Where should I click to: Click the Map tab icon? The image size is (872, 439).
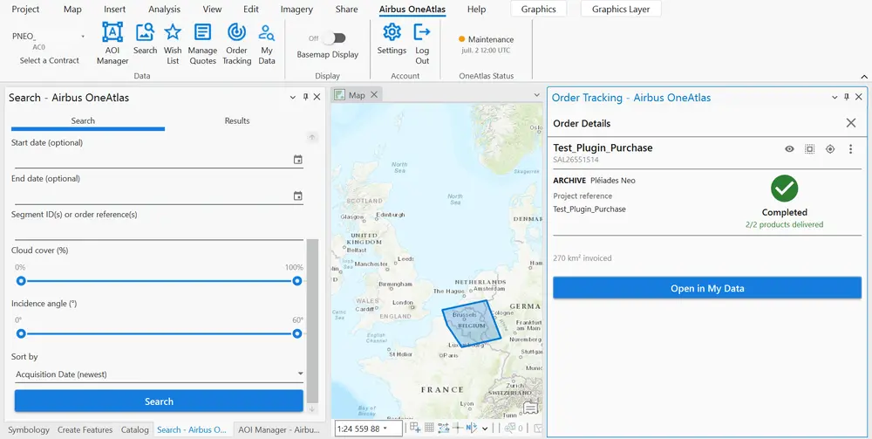[x=339, y=95]
